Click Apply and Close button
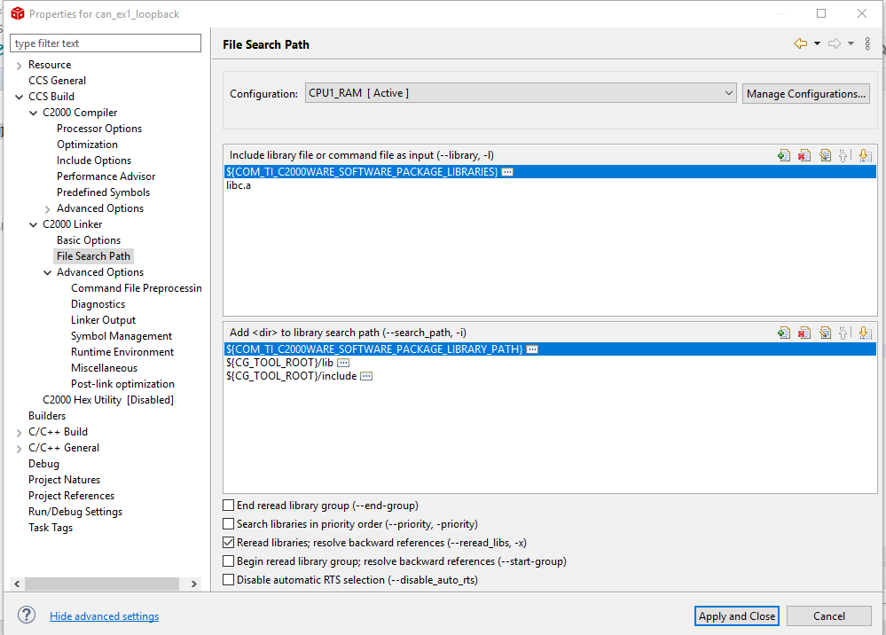This screenshot has height=635, width=886. [x=736, y=615]
